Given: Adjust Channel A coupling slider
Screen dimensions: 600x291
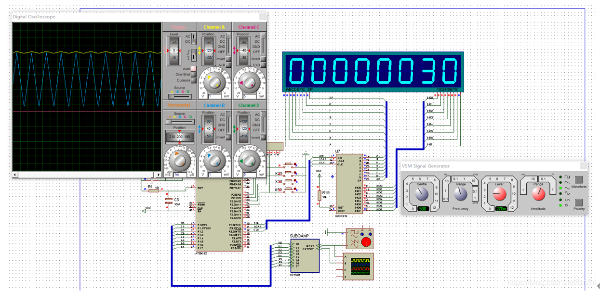Looking at the screenshot, I should click(x=228, y=44).
